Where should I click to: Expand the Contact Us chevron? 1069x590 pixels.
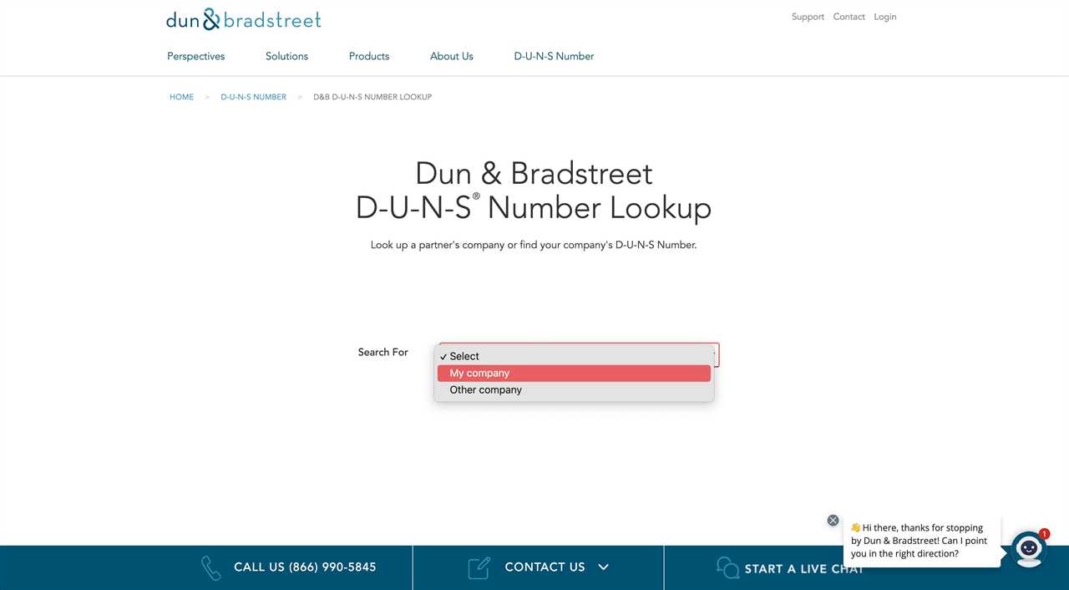click(603, 567)
